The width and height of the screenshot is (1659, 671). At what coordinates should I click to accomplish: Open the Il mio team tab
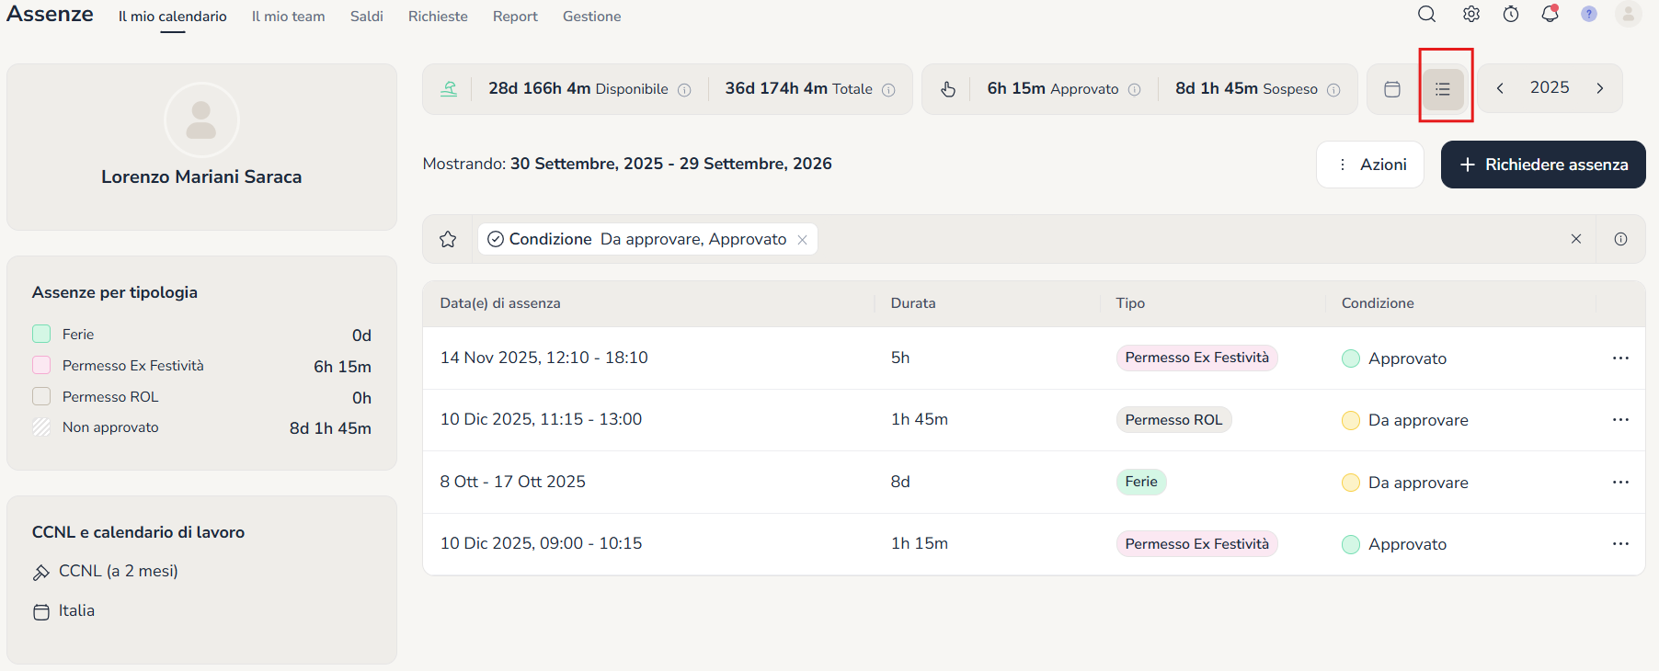(288, 17)
